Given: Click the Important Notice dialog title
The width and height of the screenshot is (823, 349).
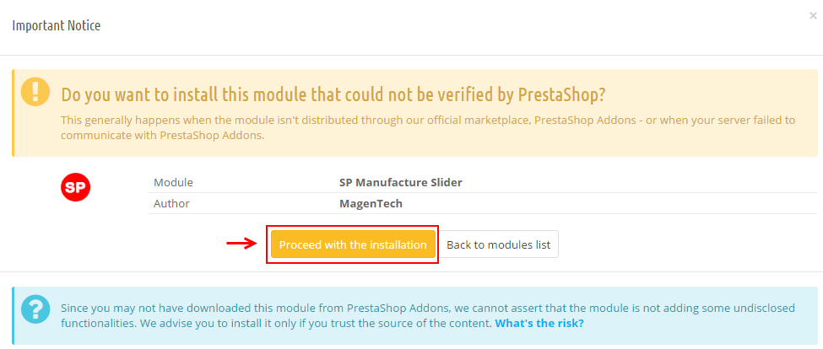Looking at the screenshot, I should pyautogui.click(x=57, y=25).
